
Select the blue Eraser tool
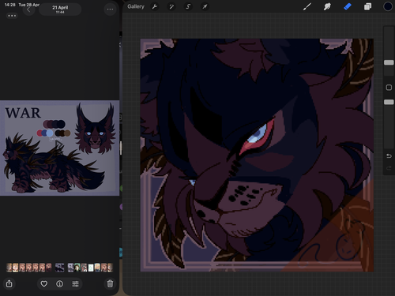[x=348, y=6]
